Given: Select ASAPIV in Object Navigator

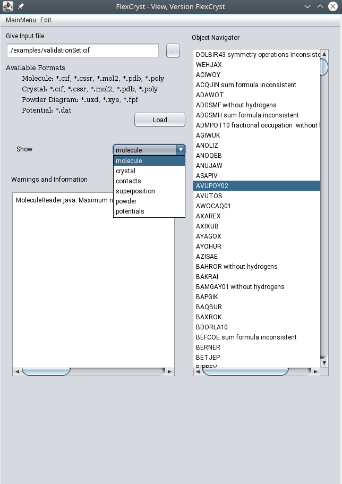Looking at the screenshot, I should pos(257,176).
